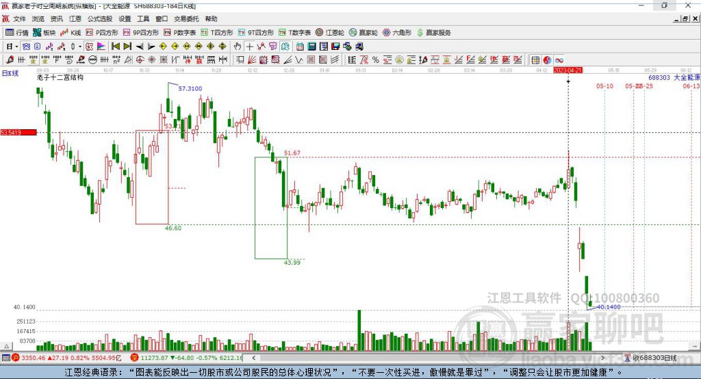The width and height of the screenshot is (701, 379).
Task: Step chart left with black left arrow
Action: tap(140, 47)
